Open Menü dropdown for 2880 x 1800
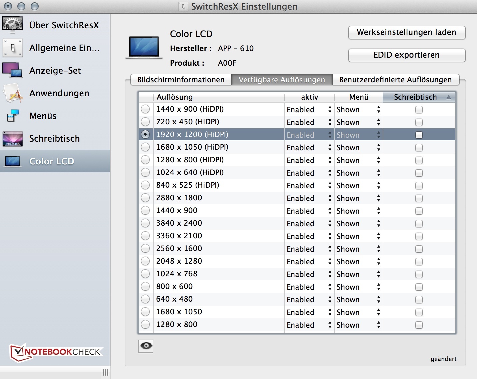Image resolution: width=477 pixels, height=379 pixels. tap(358, 198)
